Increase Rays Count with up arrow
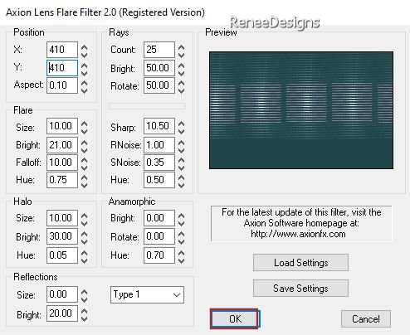Screen dimensions: 410x335 pyautogui.click(x=181, y=47)
